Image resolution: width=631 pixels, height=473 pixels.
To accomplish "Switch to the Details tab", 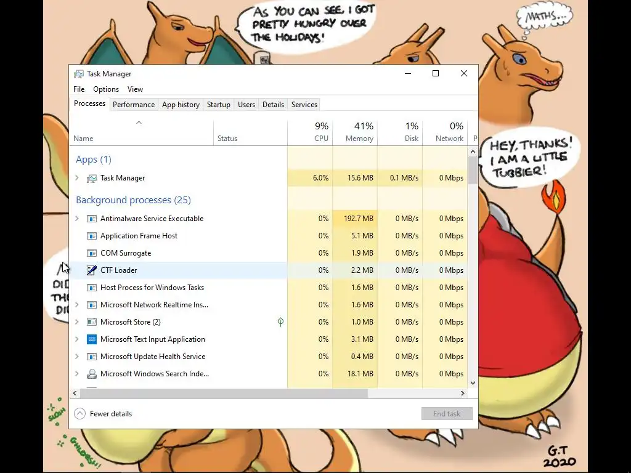I will [273, 105].
